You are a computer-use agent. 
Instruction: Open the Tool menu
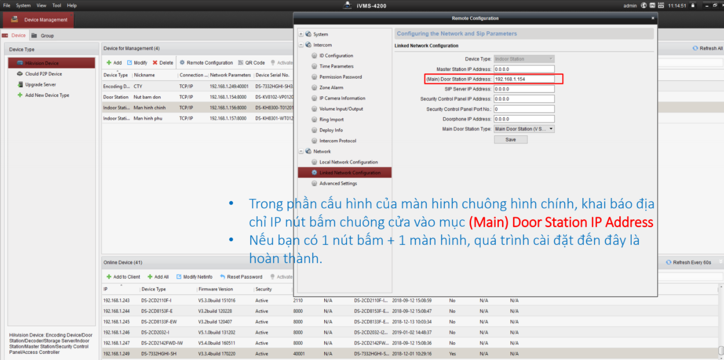[x=56, y=5]
